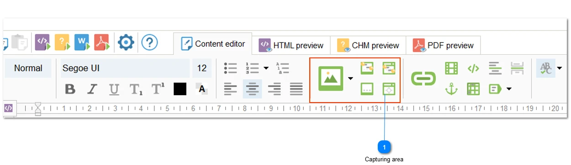The width and height of the screenshot is (571, 165).
Task: Click the center align button
Action: [252, 89]
